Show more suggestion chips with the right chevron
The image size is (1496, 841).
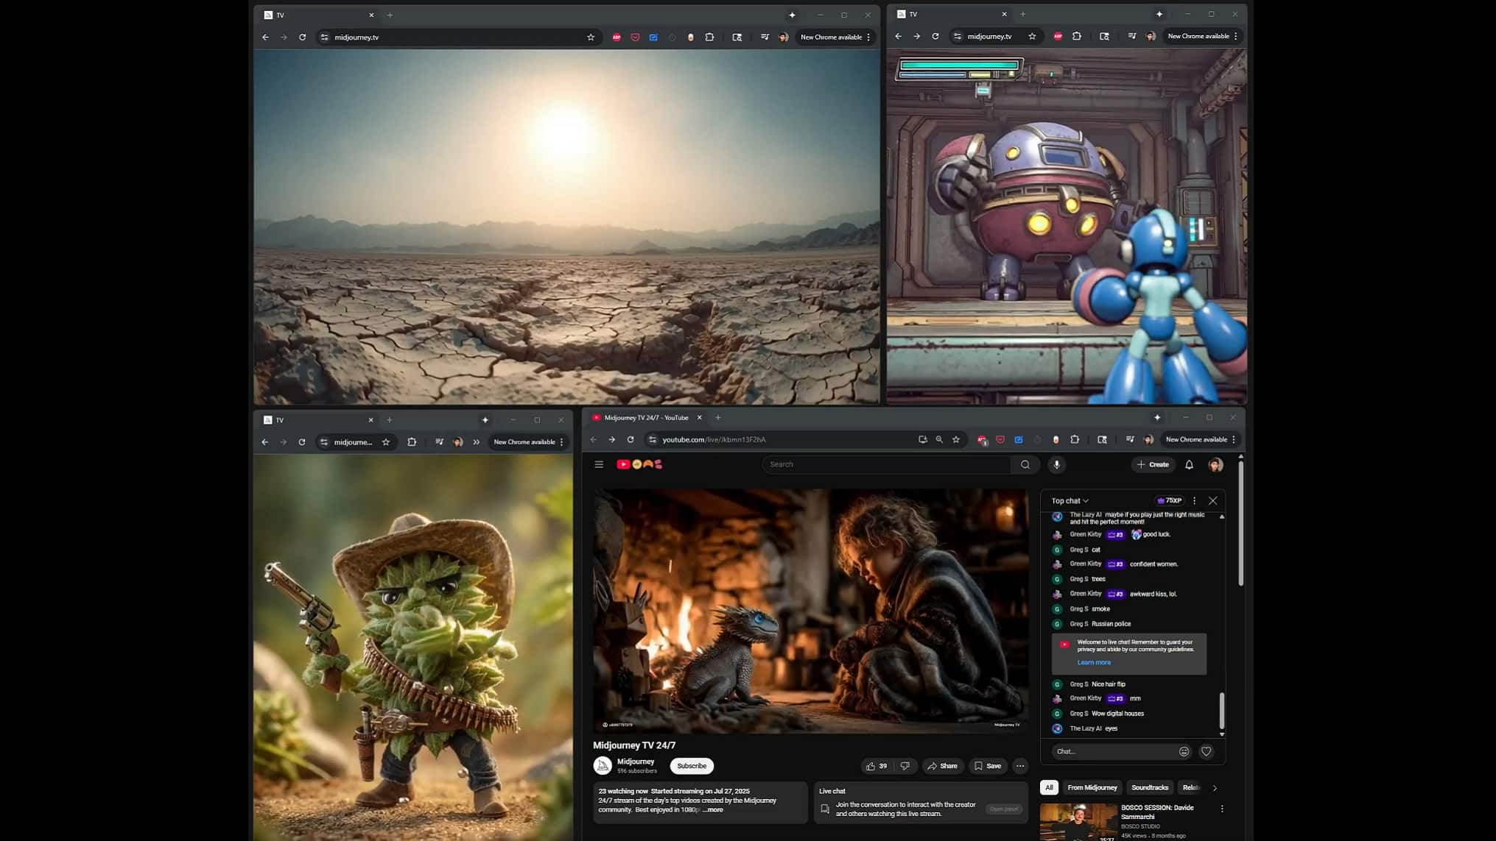[x=1216, y=787]
